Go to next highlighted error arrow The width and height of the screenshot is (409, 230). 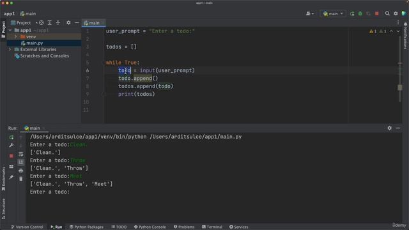(398, 31)
